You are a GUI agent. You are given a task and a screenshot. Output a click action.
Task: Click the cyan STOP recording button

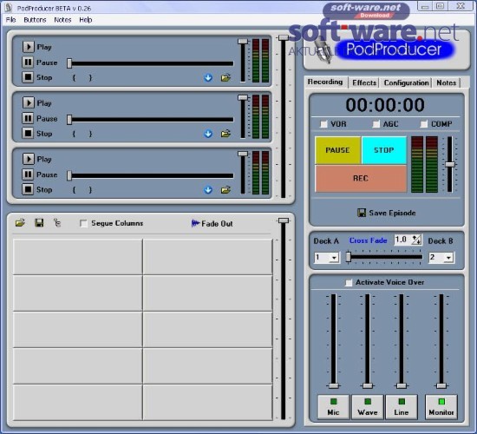point(384,150)
